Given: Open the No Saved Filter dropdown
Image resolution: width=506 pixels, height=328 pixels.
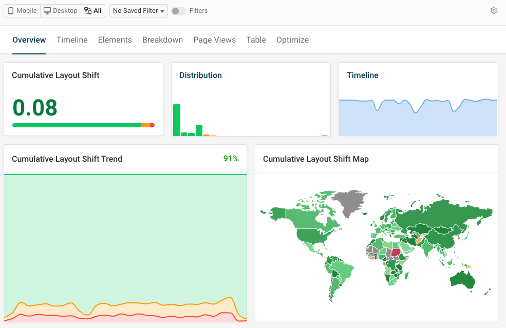Looking at the screenshot, I should pyautogui.click(x=138, y=10).
